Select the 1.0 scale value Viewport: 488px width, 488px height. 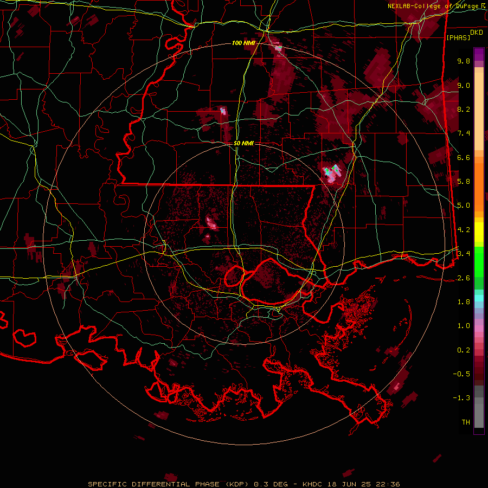[x=464, y=326]
